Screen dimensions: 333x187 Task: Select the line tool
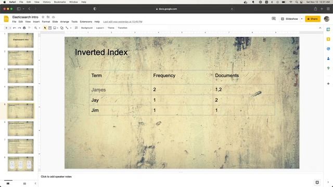pyautogui.click(x=67, y=28)
